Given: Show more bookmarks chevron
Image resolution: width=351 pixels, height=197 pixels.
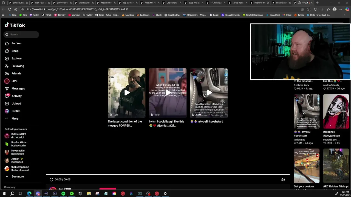Looking at the screenshot, I should pos(345,15).
